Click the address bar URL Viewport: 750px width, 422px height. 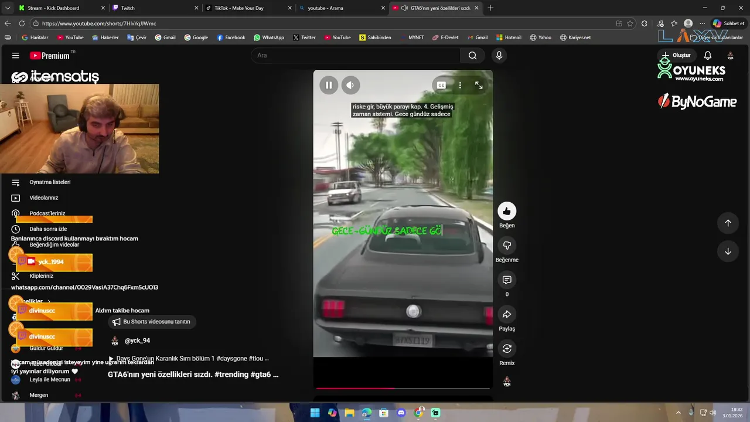coord(99,23)
